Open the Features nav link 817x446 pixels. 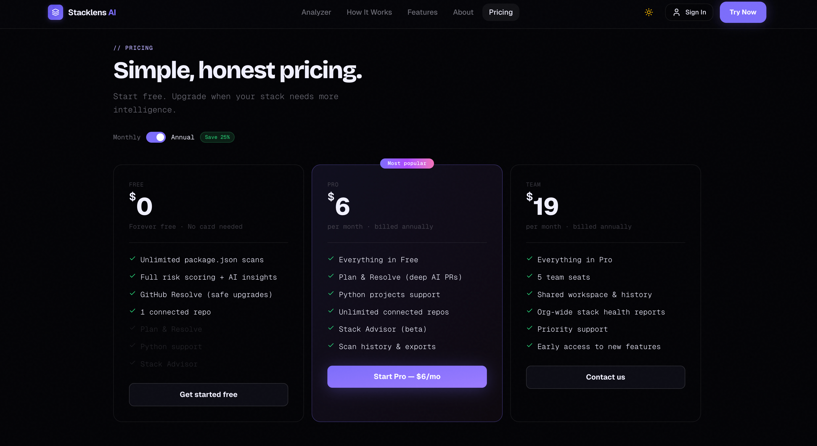pyautogui.click(x=422, y=12)
